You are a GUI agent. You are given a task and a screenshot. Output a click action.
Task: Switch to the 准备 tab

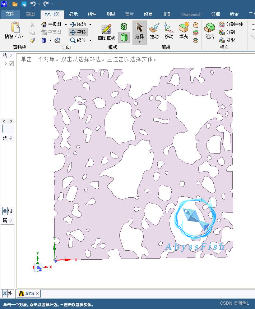(167, 14)
